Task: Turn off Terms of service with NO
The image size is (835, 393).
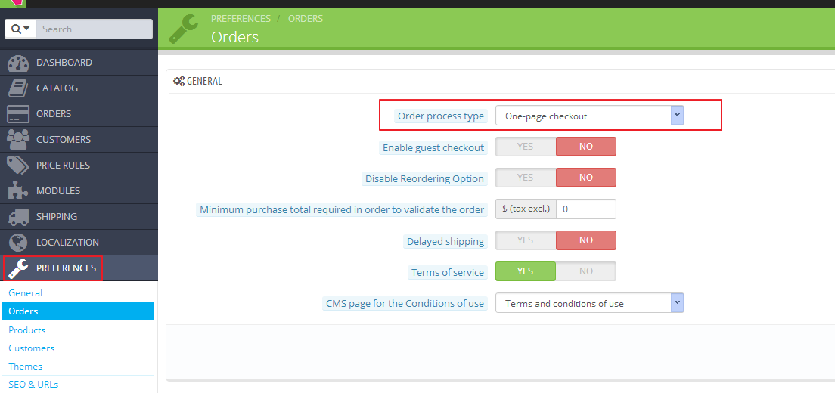Action: [585, 271]
